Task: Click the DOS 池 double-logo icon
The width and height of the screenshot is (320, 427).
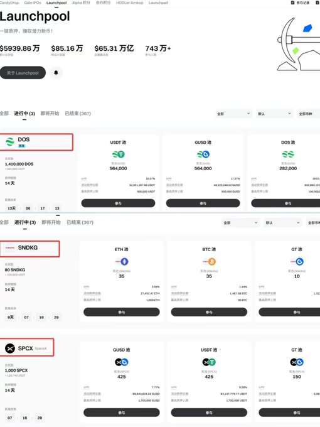Action: click(x=288, y=154)
